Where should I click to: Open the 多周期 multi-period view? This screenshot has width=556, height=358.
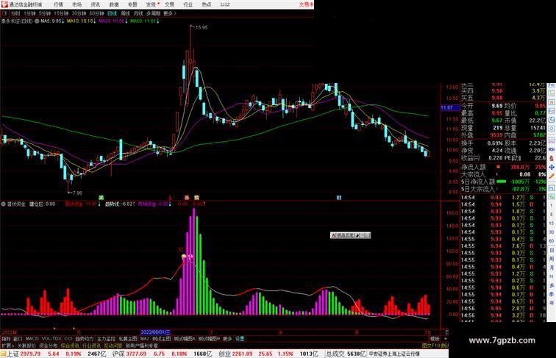tap(153, 13)
